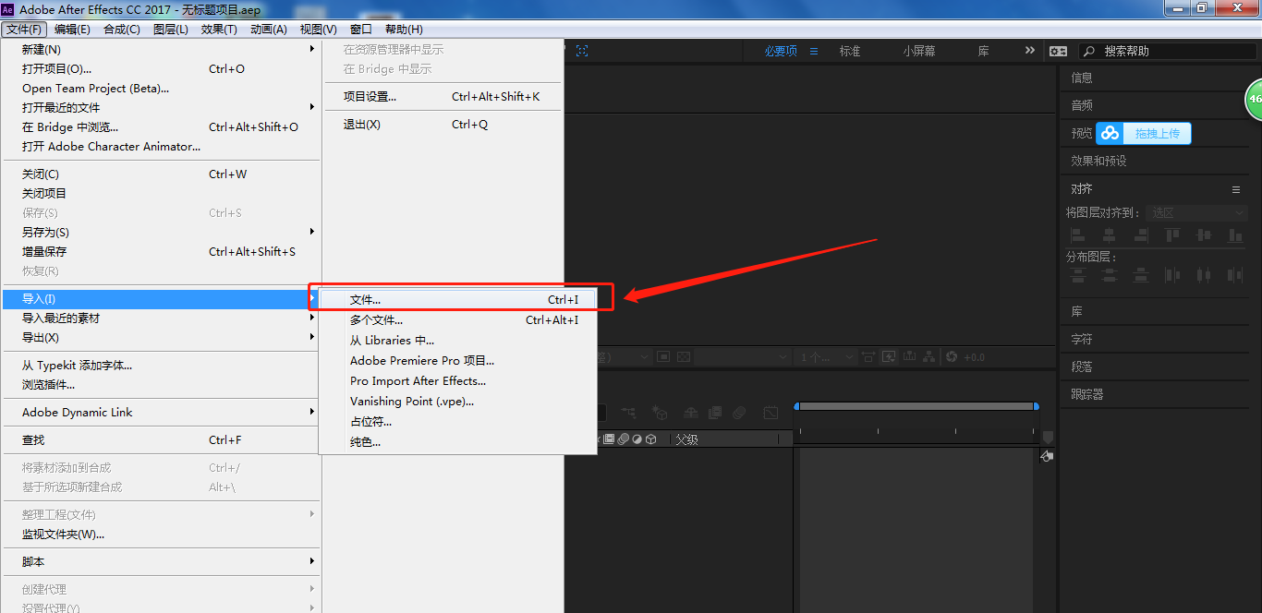Screen dimensions: 1262x613
Task: Expand the 脚本 submenu
Action: point(161,562)
